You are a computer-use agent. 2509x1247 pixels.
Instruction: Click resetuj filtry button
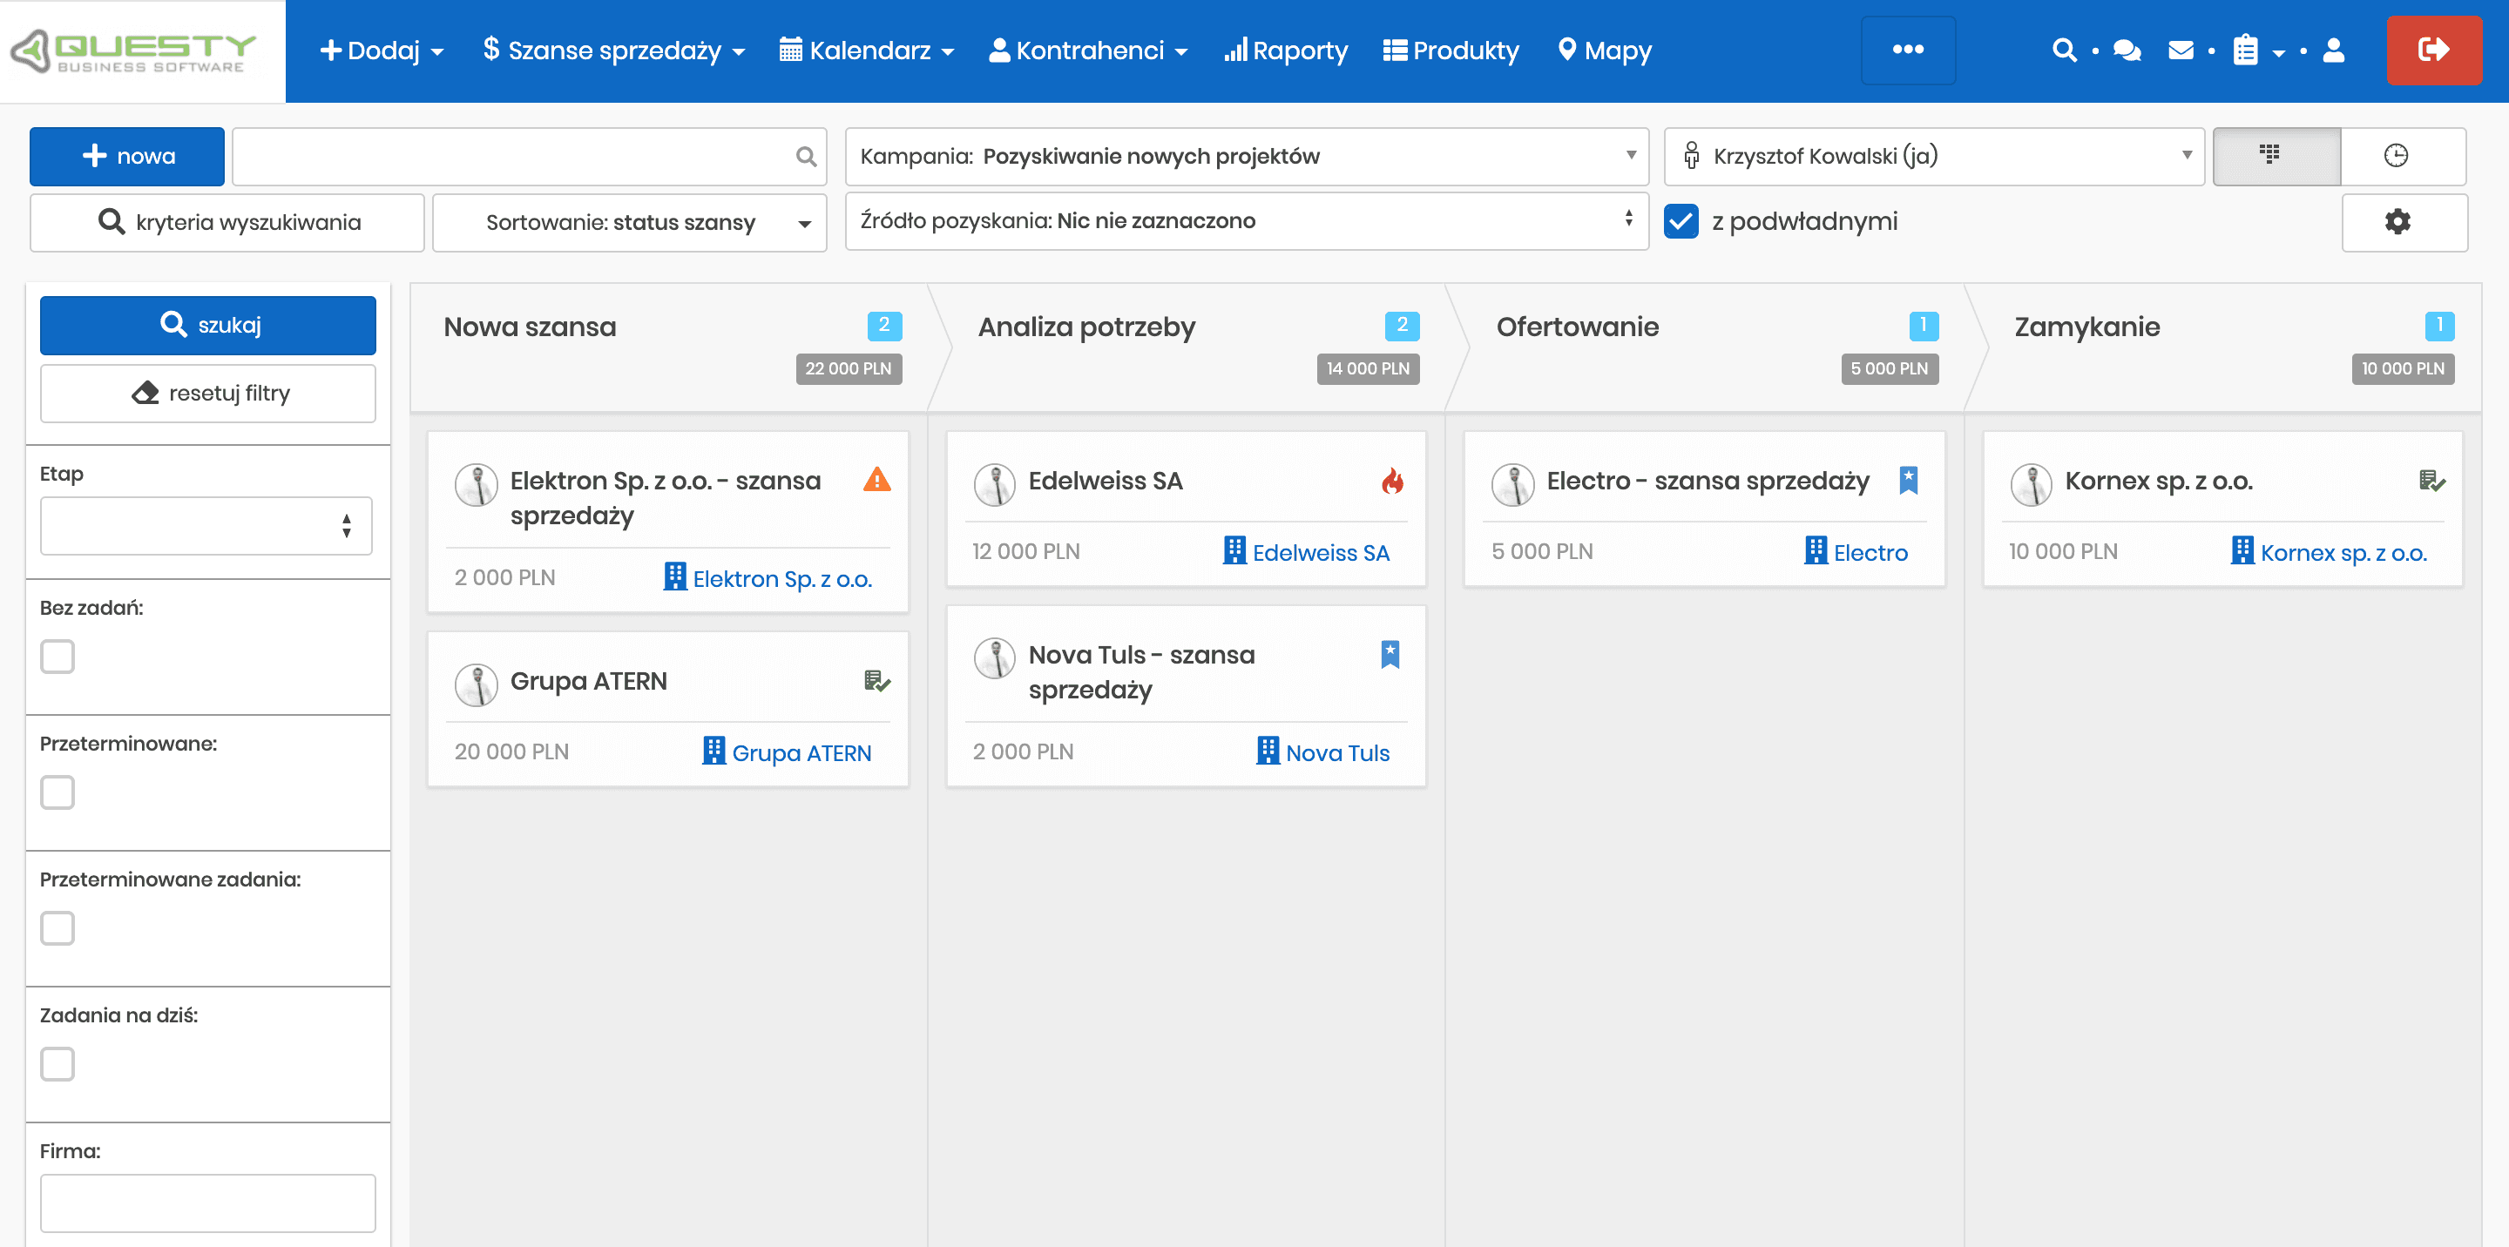(207, 394)
